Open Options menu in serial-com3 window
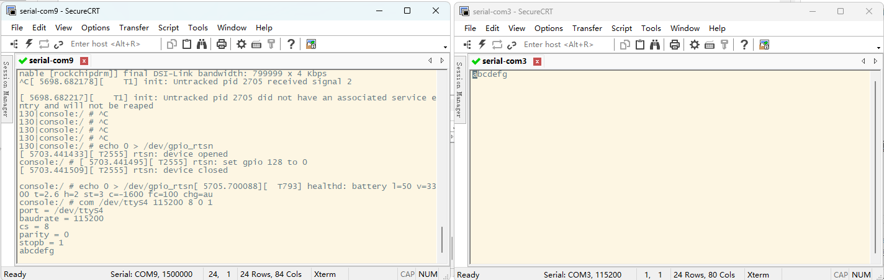 point(549,28)
